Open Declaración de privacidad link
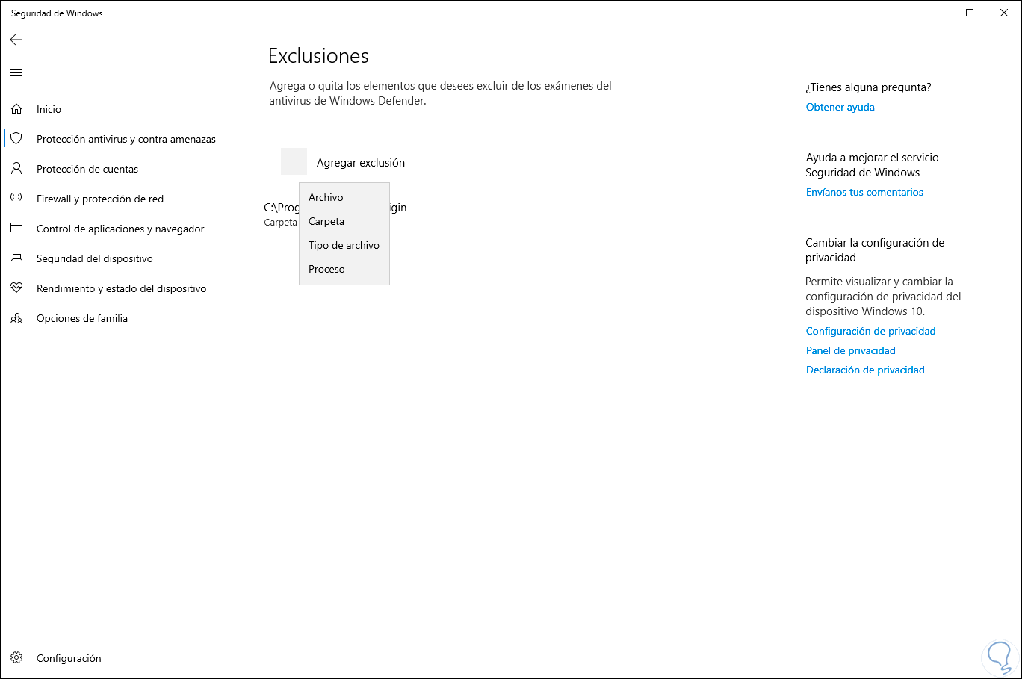This screenshot has height=679, width=1022. click(x=865, y=370)
